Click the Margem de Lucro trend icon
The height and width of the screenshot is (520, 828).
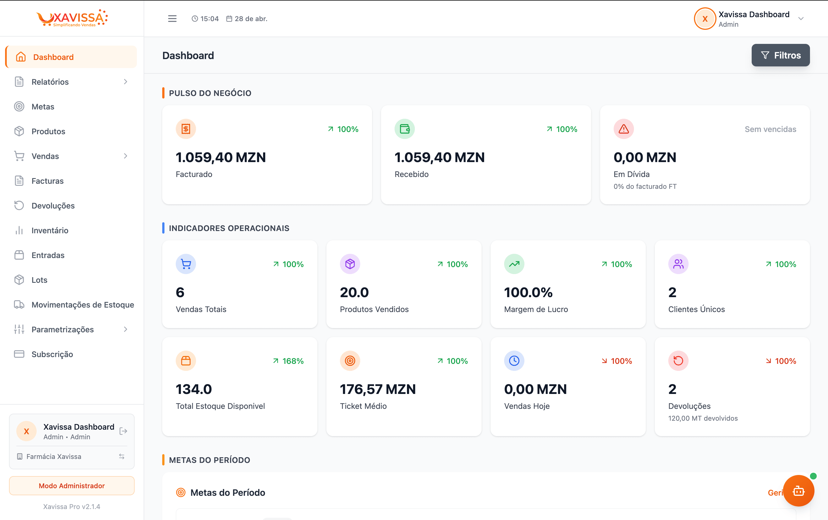[x=514, y=264]
